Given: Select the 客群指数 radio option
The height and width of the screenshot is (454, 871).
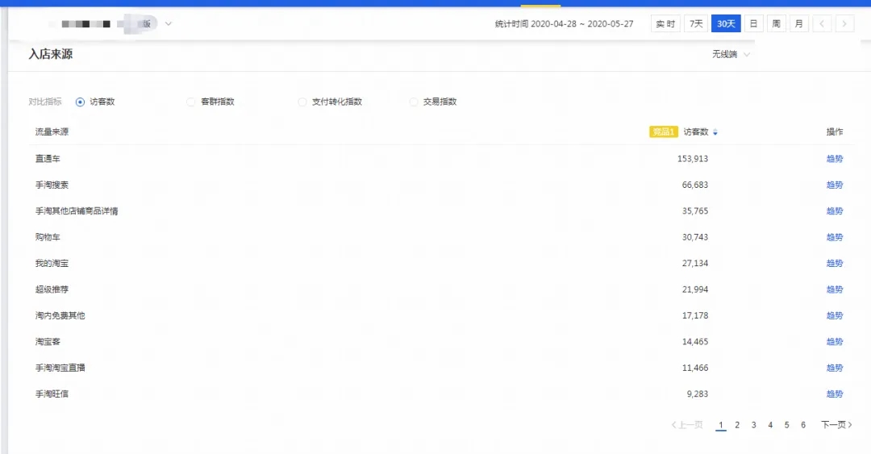Looking at the screenshot, I should coord(191,102).
